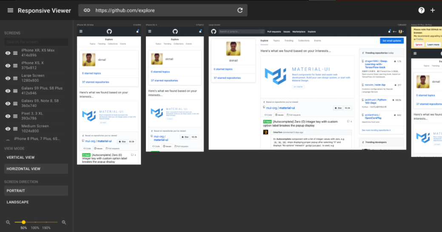
Task: Open hamburger menu in iPhone XR preview
Action: [x=81, y=31]
